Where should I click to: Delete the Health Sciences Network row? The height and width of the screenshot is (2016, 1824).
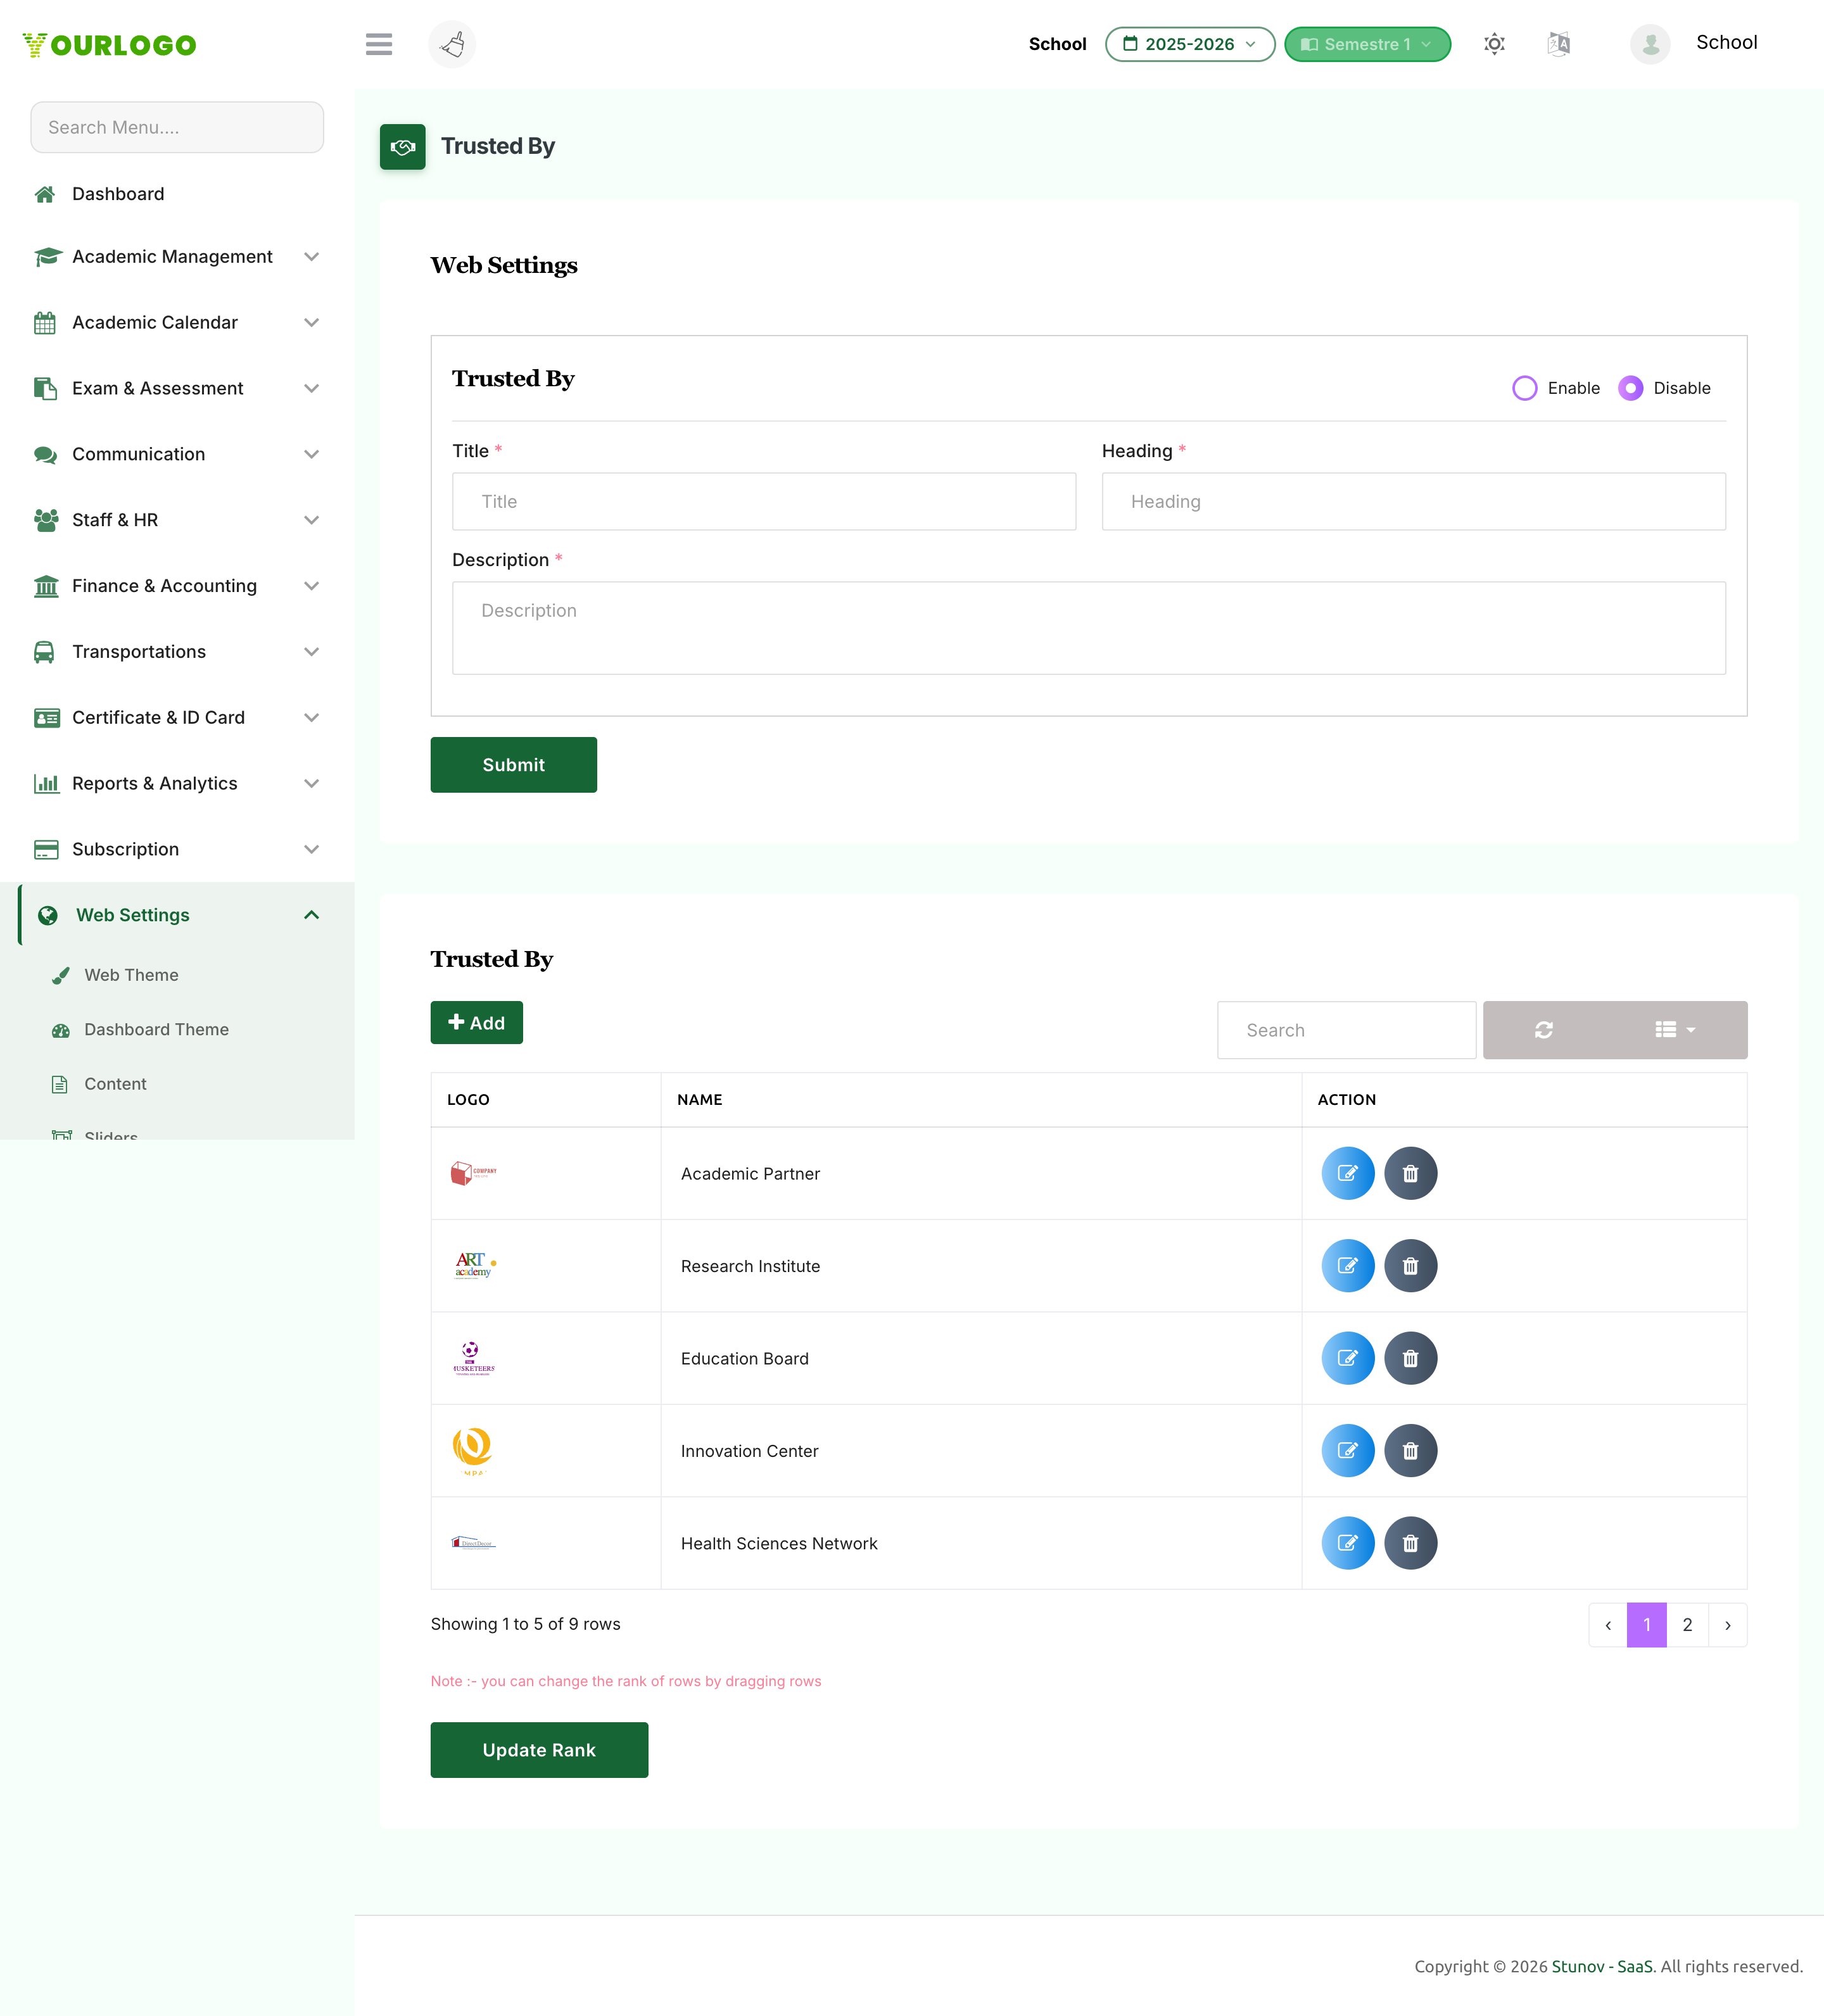click(1411, 1543)
